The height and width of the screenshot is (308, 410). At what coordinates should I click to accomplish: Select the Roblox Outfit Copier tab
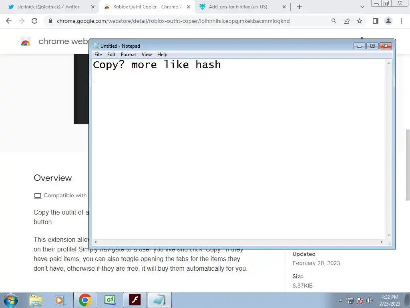pyautogui.click(x=147, y=7)
